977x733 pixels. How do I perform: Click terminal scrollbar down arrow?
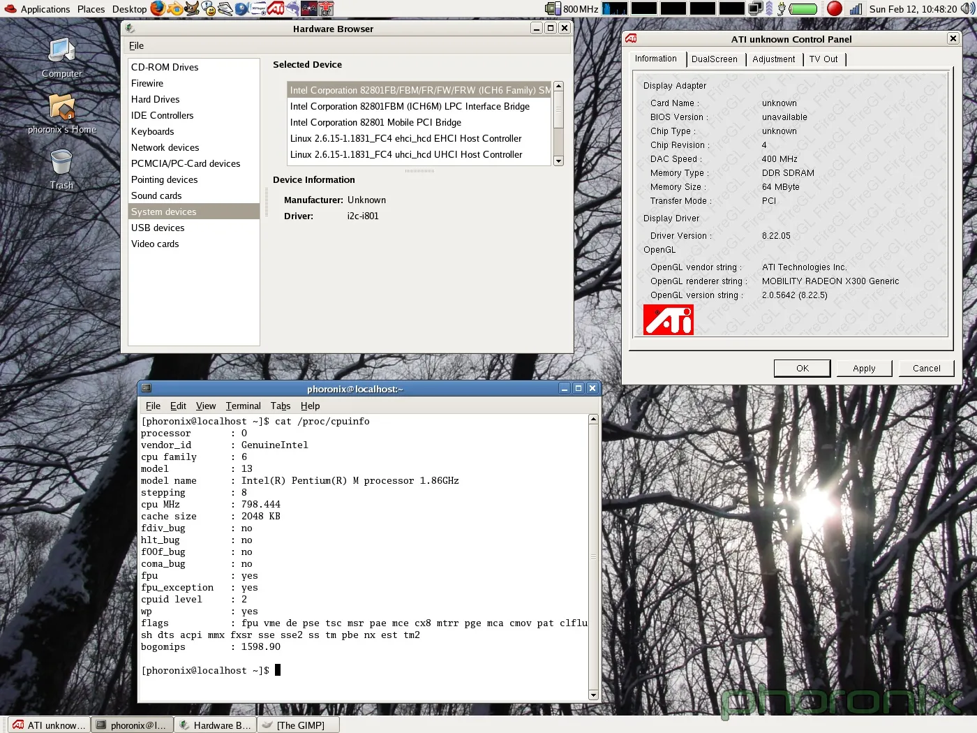pos(593,695)
